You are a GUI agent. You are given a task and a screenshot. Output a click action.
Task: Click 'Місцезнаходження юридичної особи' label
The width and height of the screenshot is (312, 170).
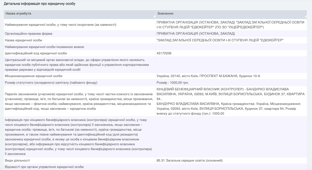click(34, 76)
